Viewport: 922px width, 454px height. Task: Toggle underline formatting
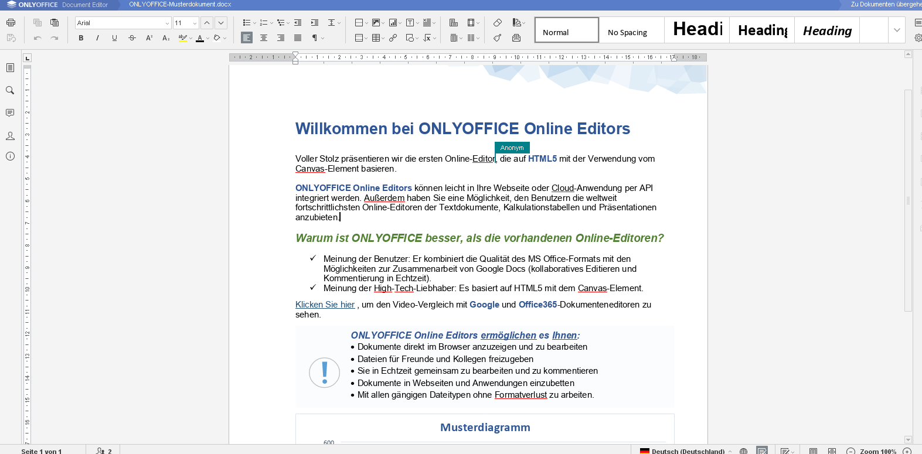pos(114,38)
